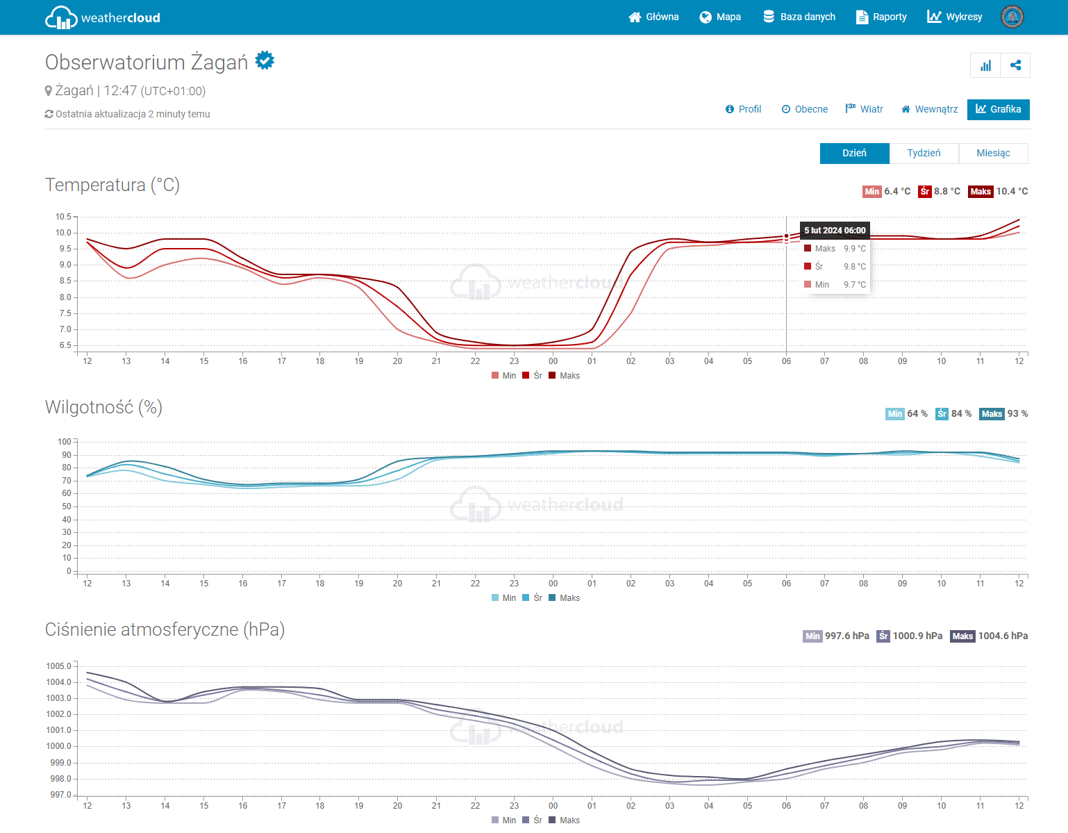This screenshot has width=1068, height=833.
Task: Select the Miesiąc time range
Action: pos(993,153)
